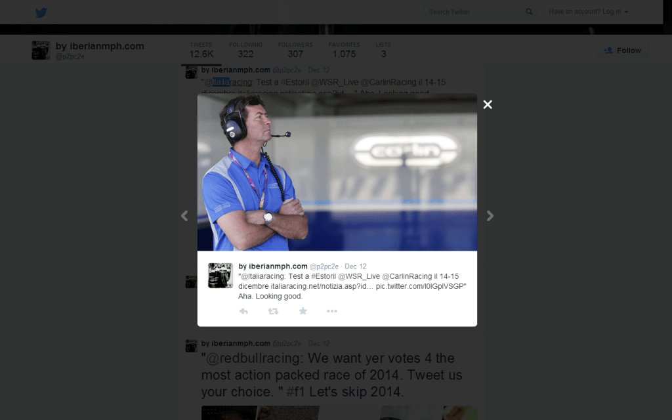
Task: Favorite the tweet with star icon
Action: tap(303, 311)
